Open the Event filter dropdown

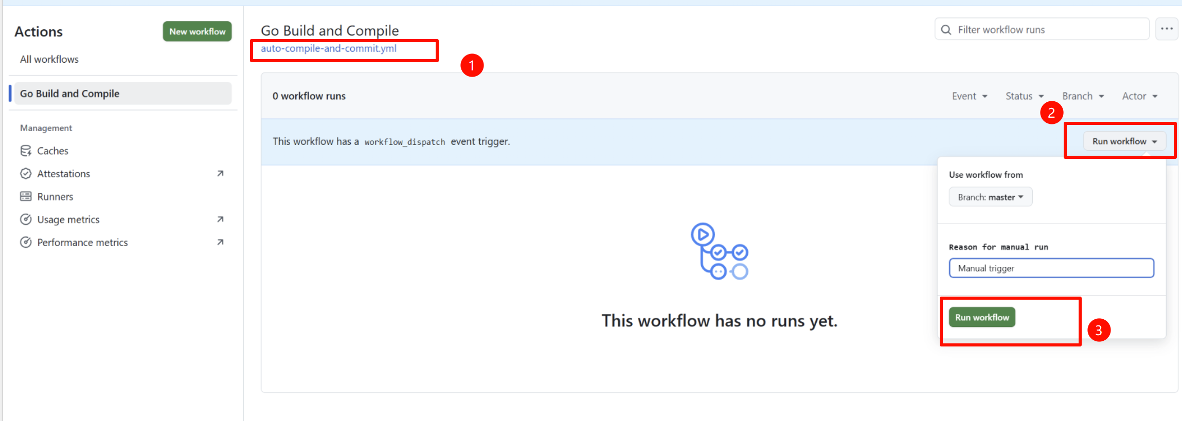(970, 96)
